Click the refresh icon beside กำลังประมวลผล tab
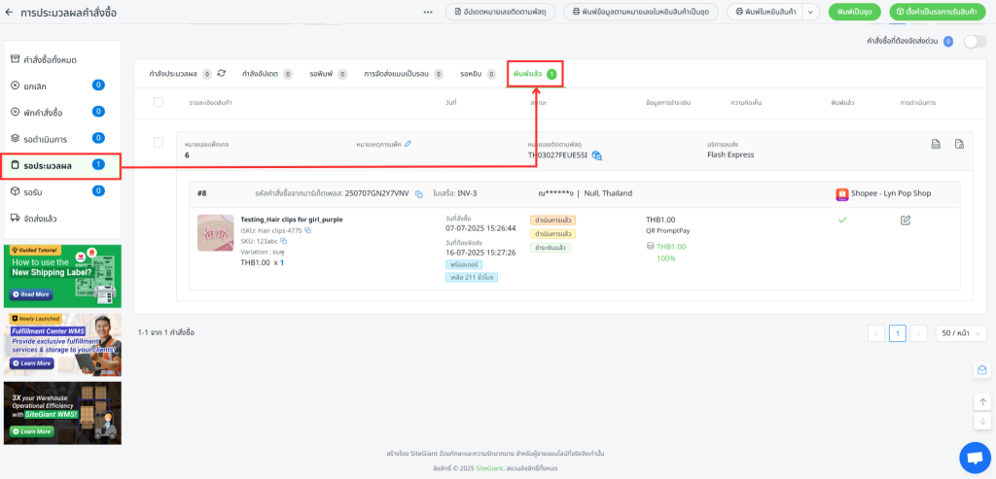The width and height of the screenshot is (996, 479). click(x=222, y=73)
